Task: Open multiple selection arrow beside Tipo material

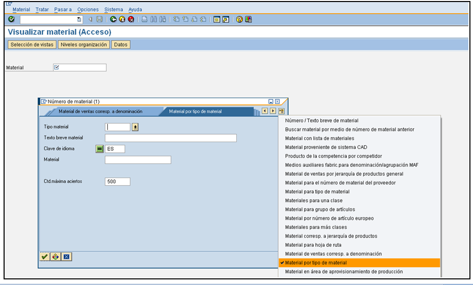Action: click(x=135, y=127)
